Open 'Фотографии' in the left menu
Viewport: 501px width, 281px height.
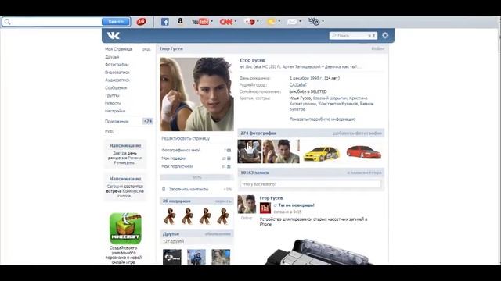117,65
